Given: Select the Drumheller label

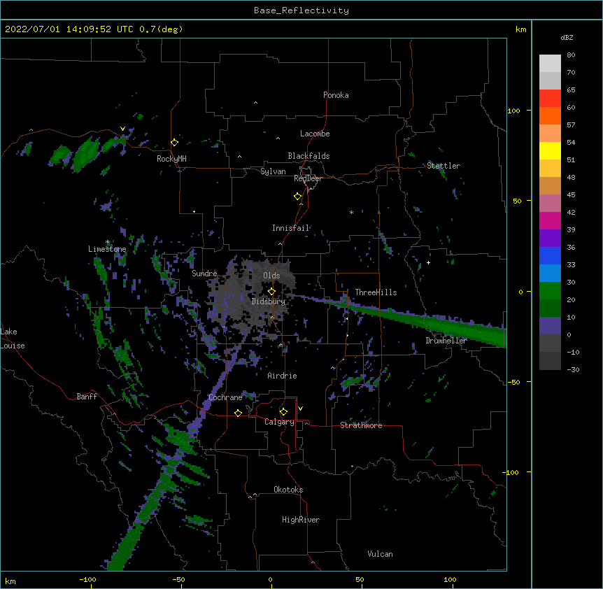Looking at the screenshot, I should click(x=446, y=341).
